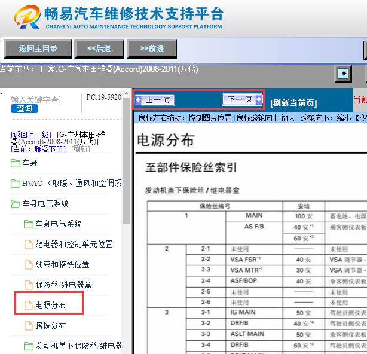Click the 保险丝编号 column header

click(215, 206)
